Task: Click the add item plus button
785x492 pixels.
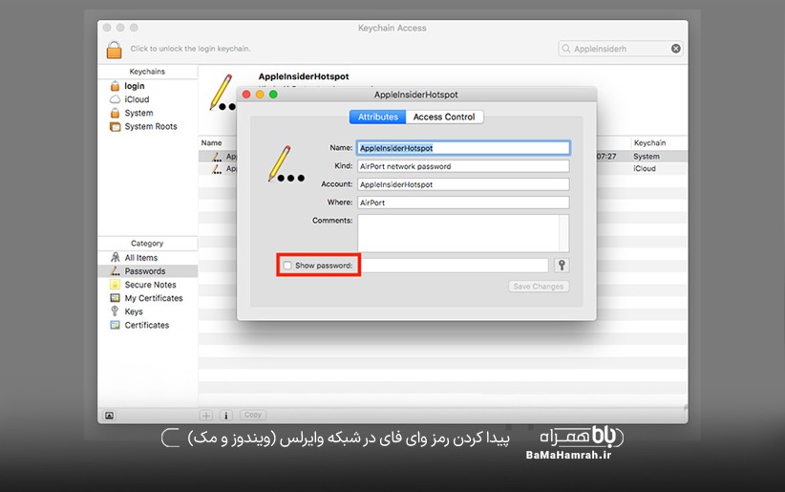Action: [x=205, y=415]
